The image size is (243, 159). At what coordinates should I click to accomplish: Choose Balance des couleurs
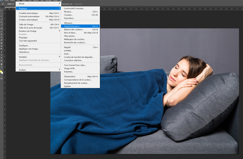pyautogui.click(x=80, y=29)
